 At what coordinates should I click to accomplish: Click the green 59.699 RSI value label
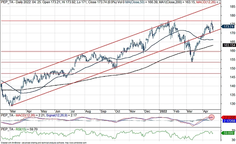click(x=228, y=133)
